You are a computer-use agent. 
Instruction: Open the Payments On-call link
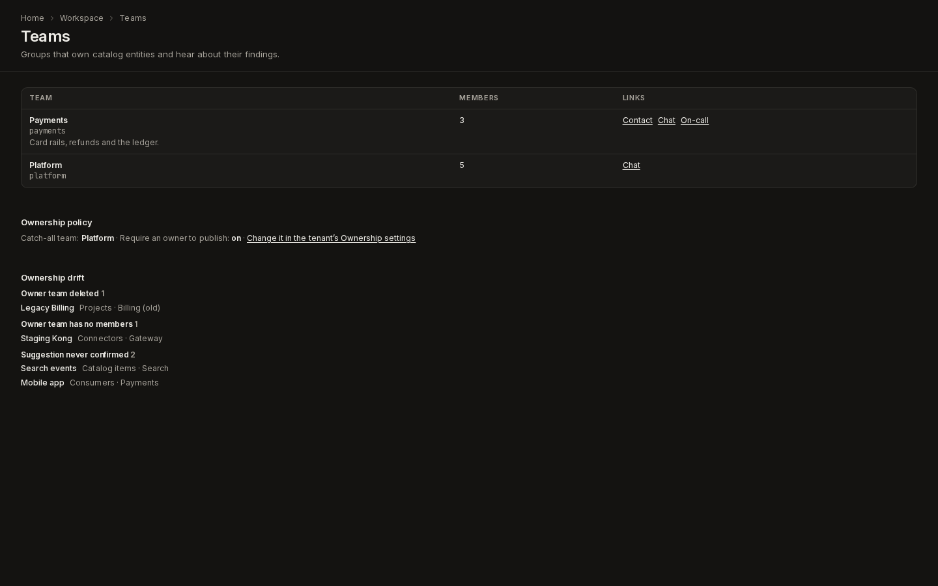click(694, 120)
